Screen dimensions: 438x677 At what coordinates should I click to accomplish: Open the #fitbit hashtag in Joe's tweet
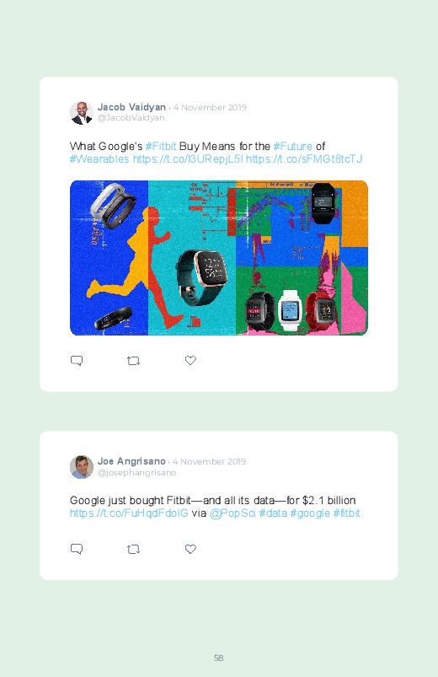tap(346, 513)
